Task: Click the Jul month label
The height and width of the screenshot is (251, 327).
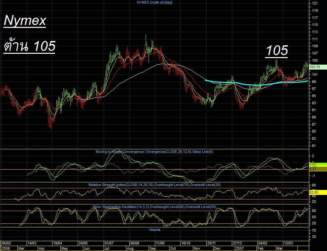Action: point(107,248)
